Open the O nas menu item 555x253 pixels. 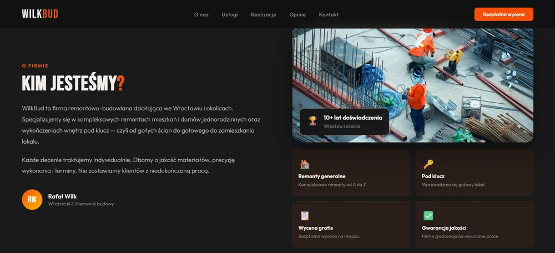point(201,14)
